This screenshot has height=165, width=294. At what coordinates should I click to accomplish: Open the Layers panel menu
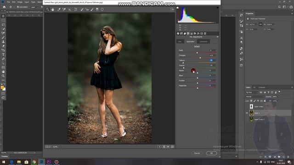pos(292,88)
